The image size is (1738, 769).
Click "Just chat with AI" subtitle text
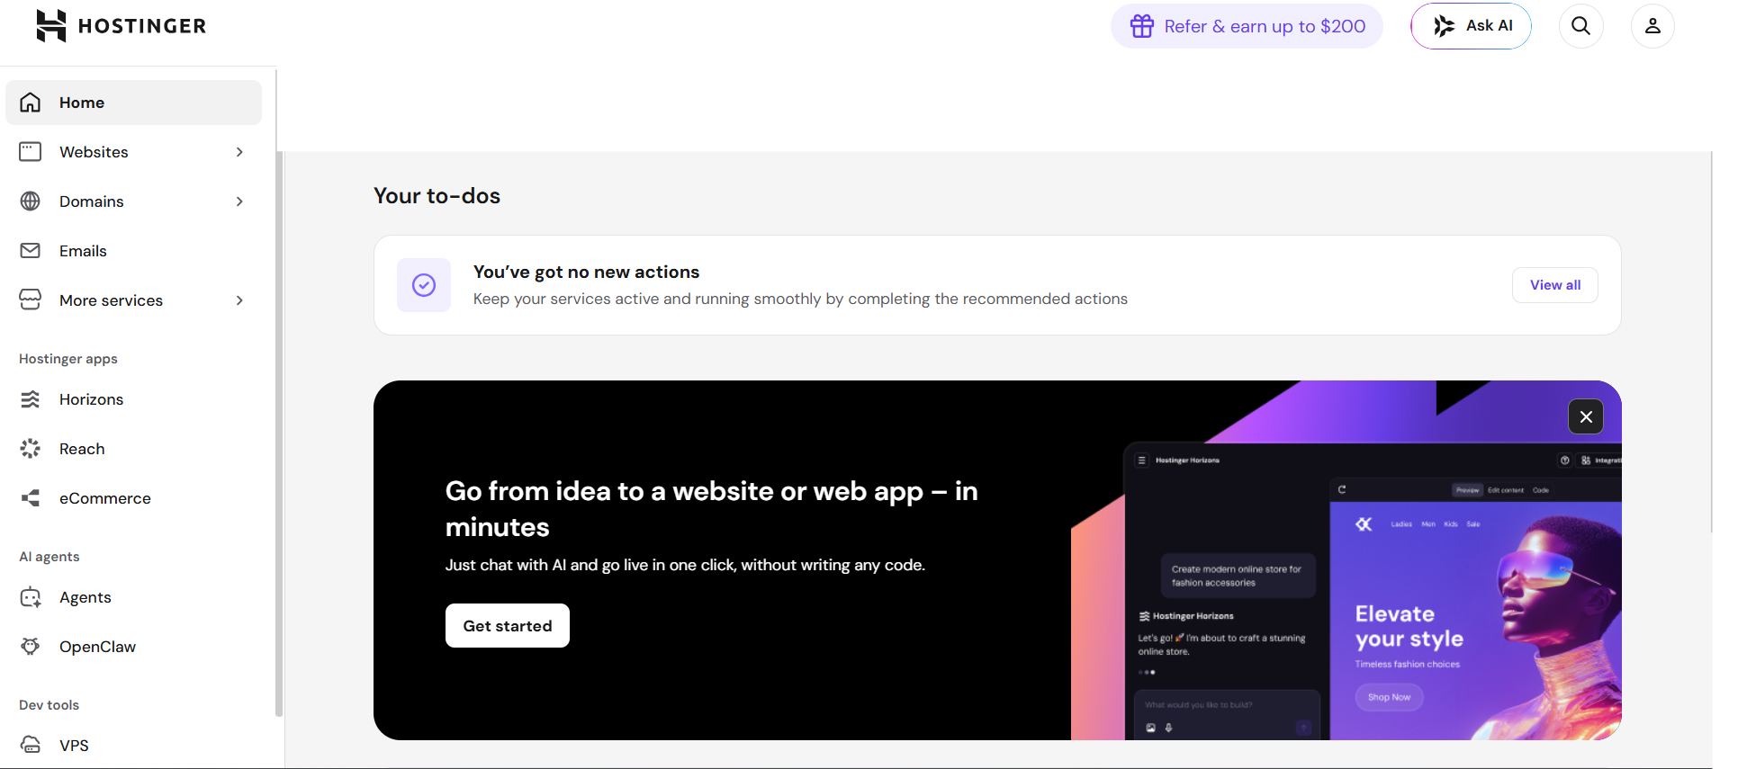(x=685, y=565)
